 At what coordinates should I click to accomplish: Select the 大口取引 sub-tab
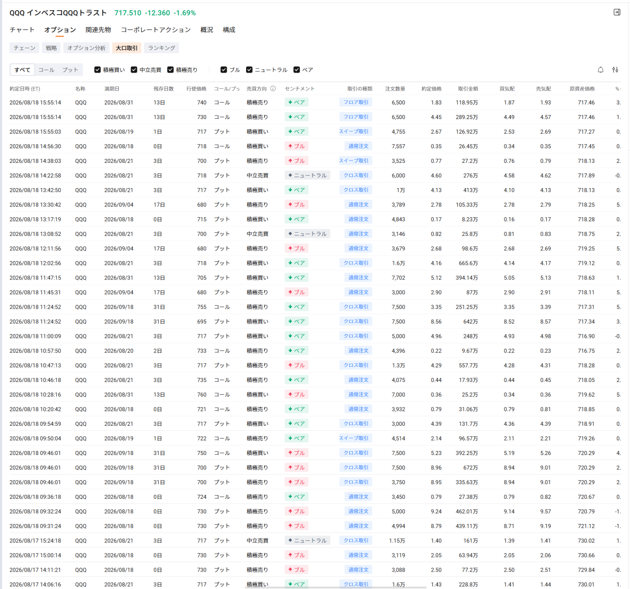[126, 48]
